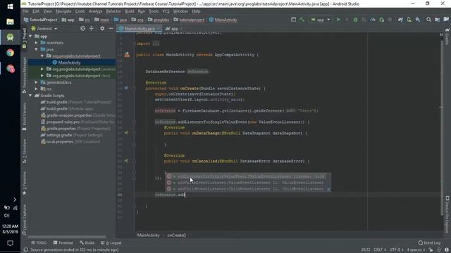This screenshot has width=451, height=253.
Task: Open the Android project view dropdown
Action: [44, 29]
